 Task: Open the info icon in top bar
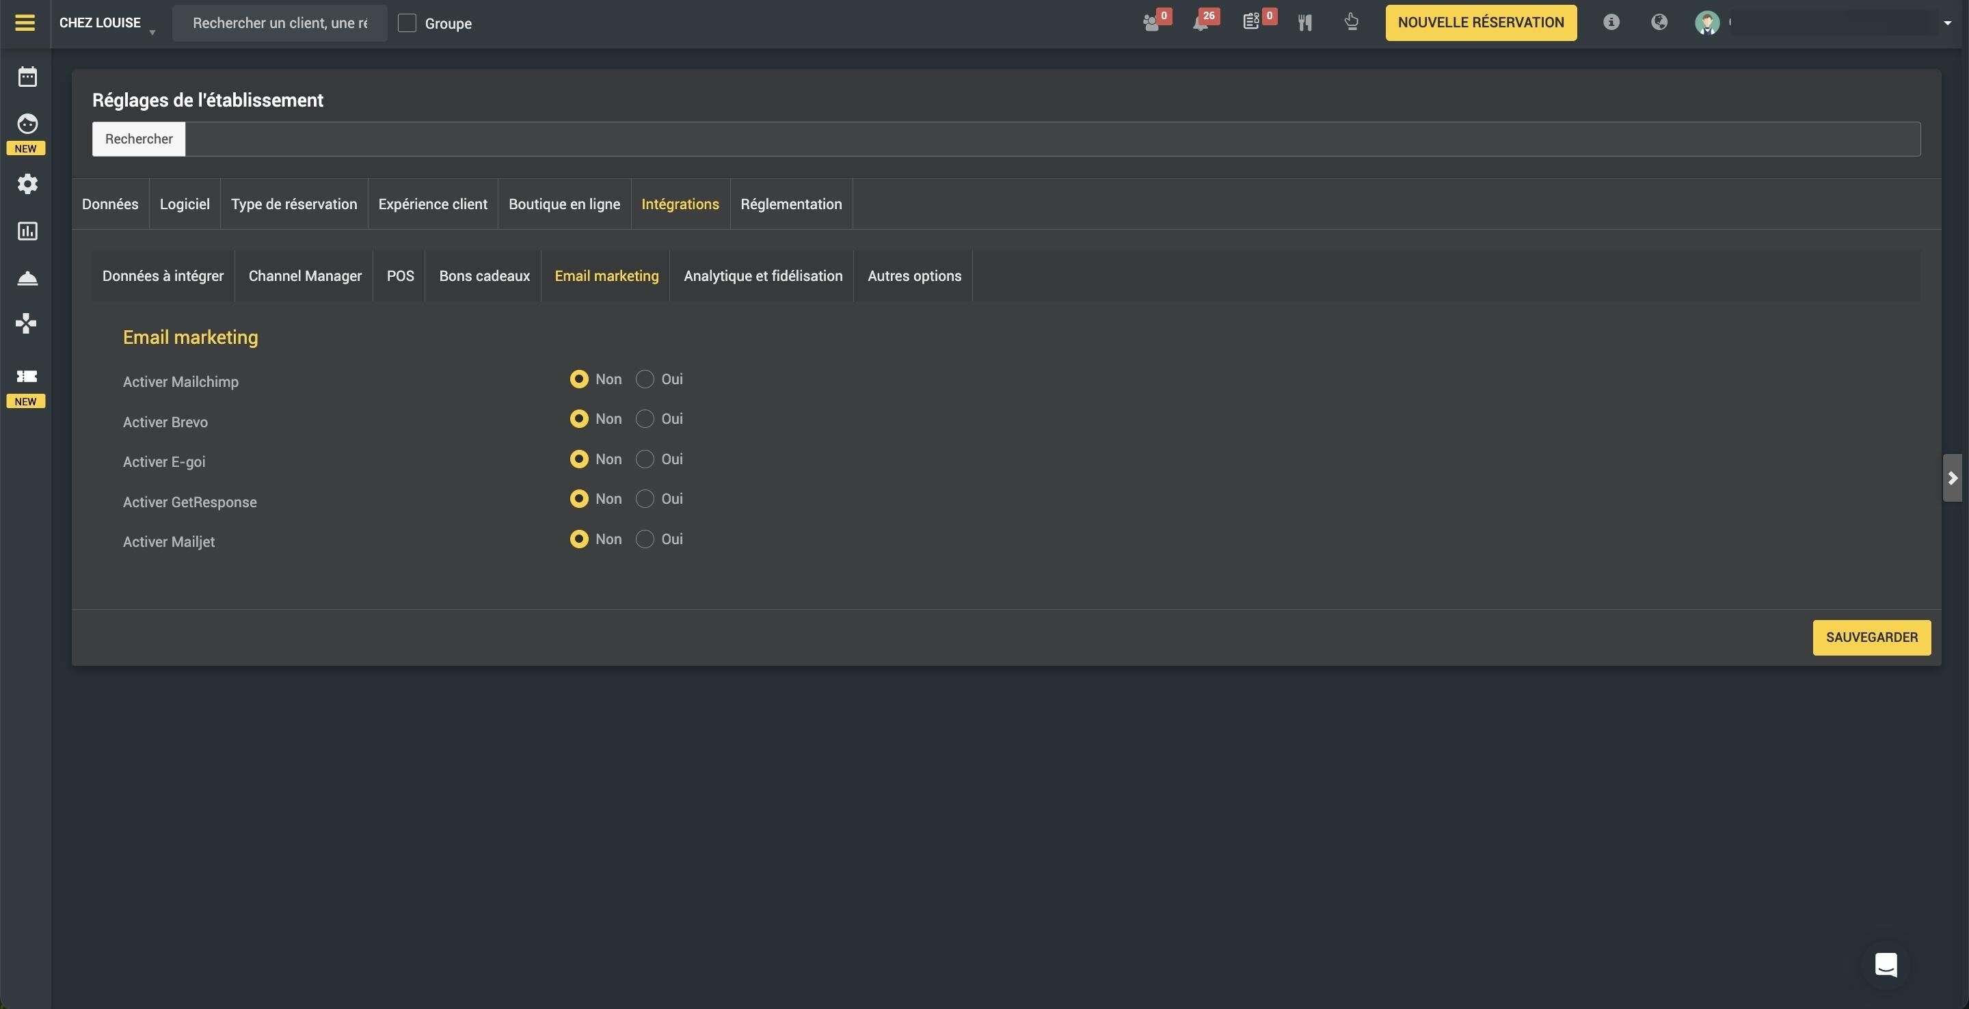coord(1611,22)
